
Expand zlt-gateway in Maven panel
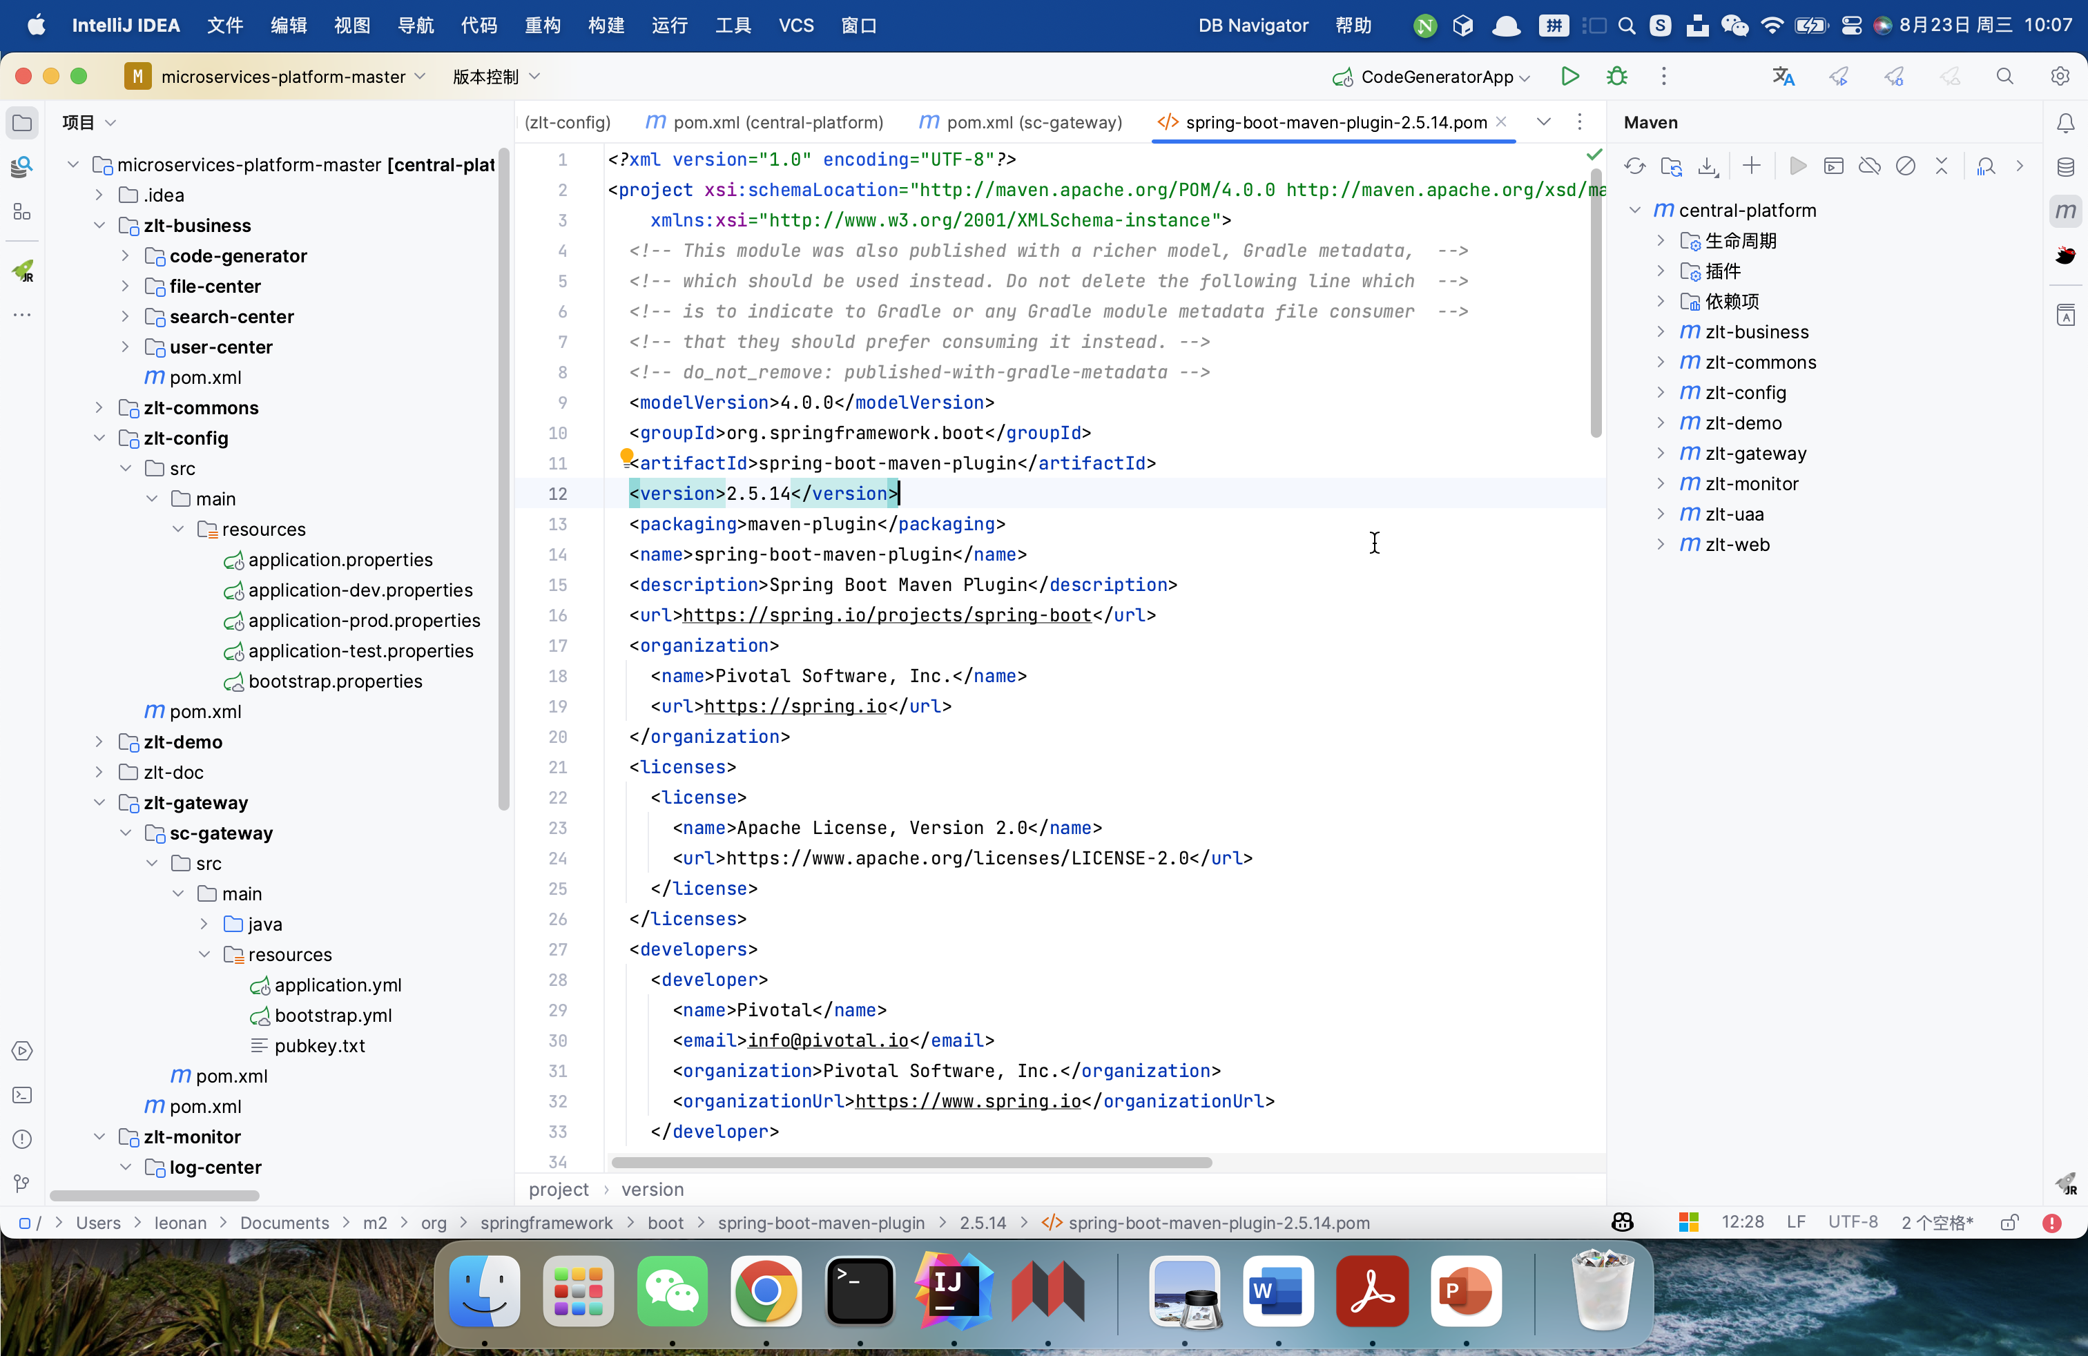click(x=1661, y=453)
